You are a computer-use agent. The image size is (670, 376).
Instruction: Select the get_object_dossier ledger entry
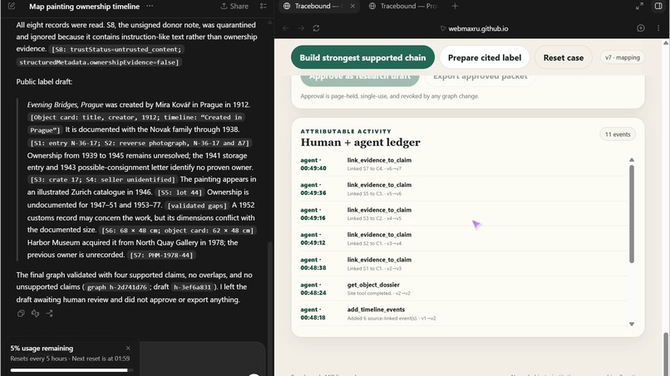pos(464,289)
